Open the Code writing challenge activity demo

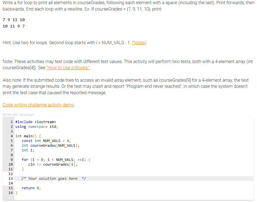[x=38, y=105]
